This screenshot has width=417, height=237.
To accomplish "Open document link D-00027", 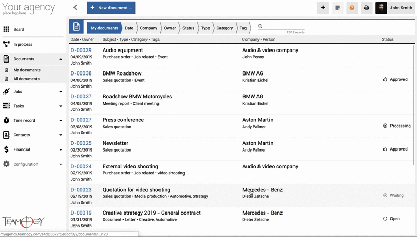I will pyautogui.click(x=81, y=120).
